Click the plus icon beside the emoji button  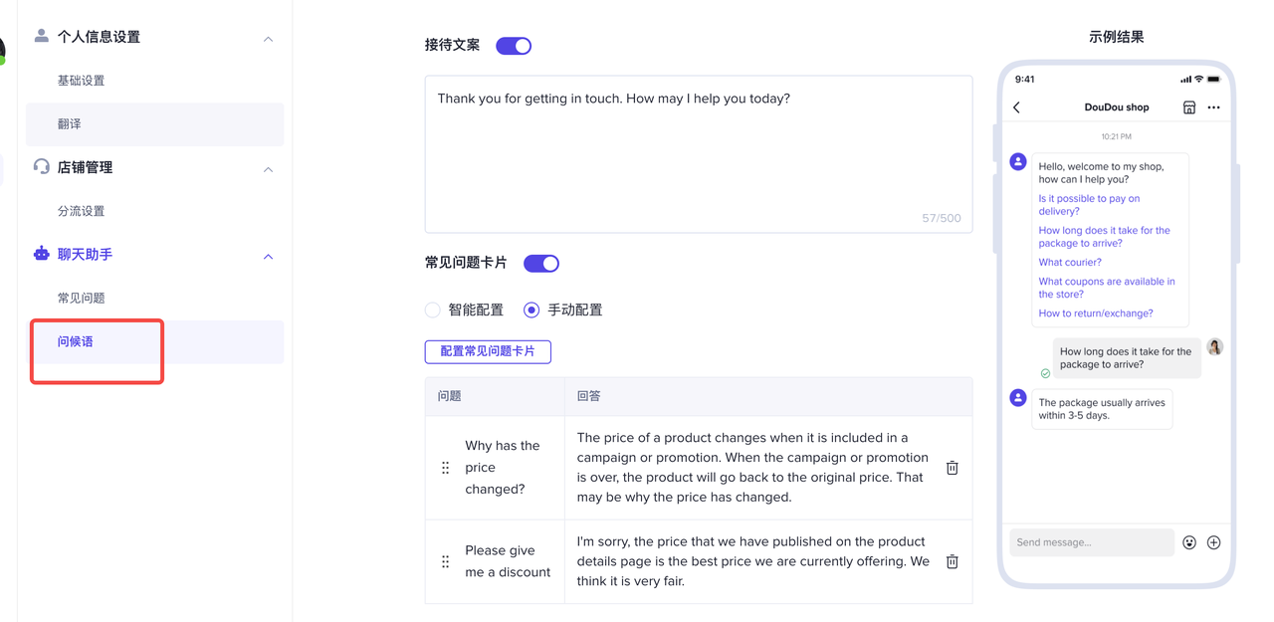(x=1213, y=542)
